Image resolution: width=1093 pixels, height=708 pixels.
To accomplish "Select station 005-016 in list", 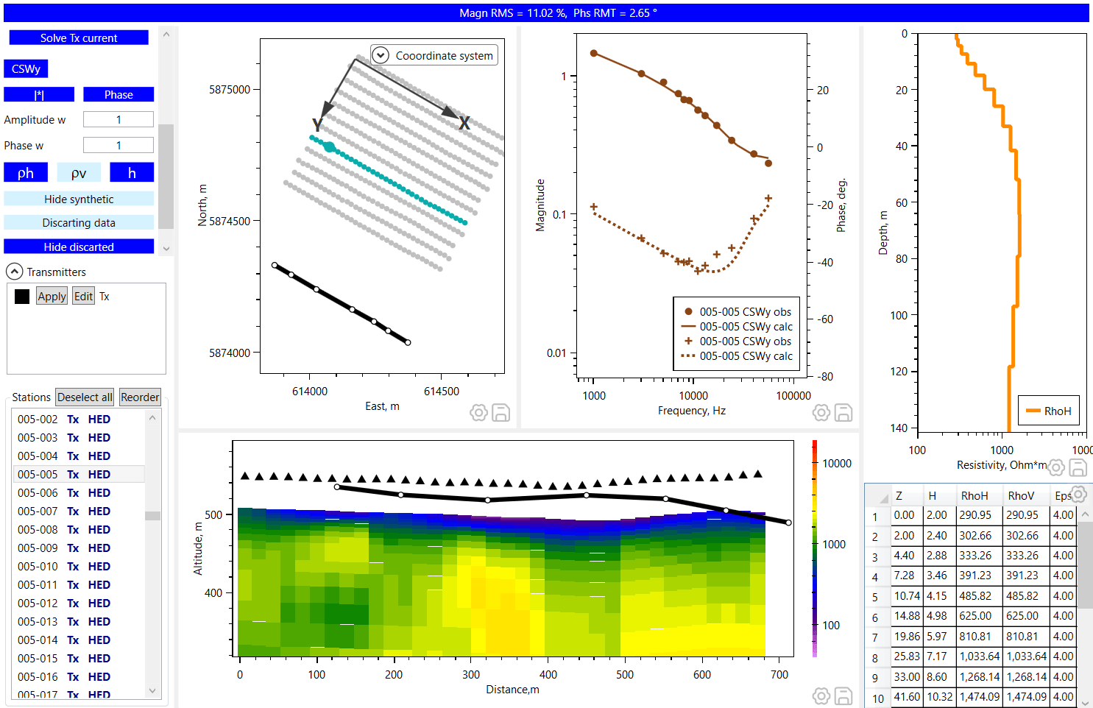I will [x=79, y=676].
